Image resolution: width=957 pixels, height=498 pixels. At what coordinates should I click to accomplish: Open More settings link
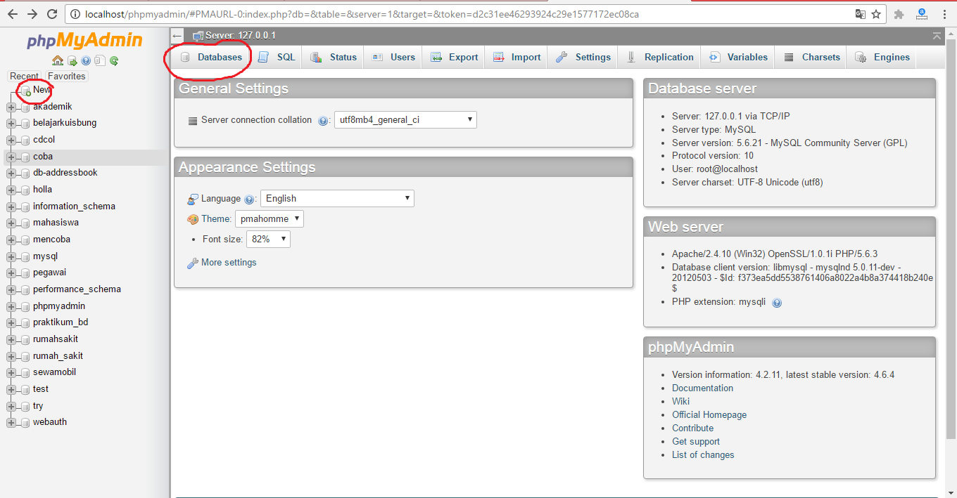pos(229,263)
